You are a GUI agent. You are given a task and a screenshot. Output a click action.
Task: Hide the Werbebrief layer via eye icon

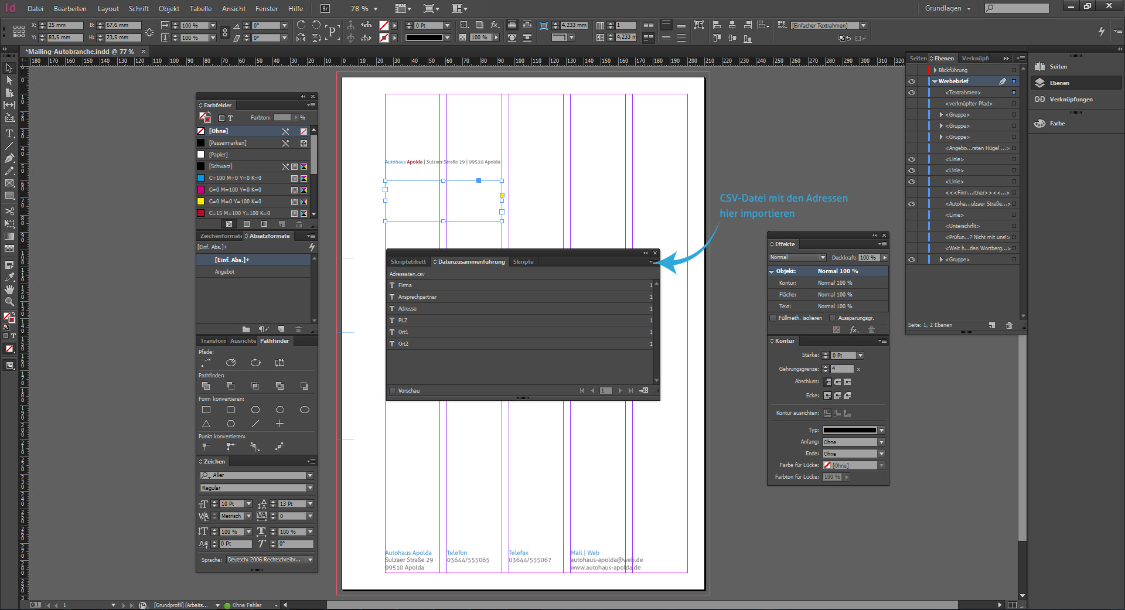[x=912, y=81]
